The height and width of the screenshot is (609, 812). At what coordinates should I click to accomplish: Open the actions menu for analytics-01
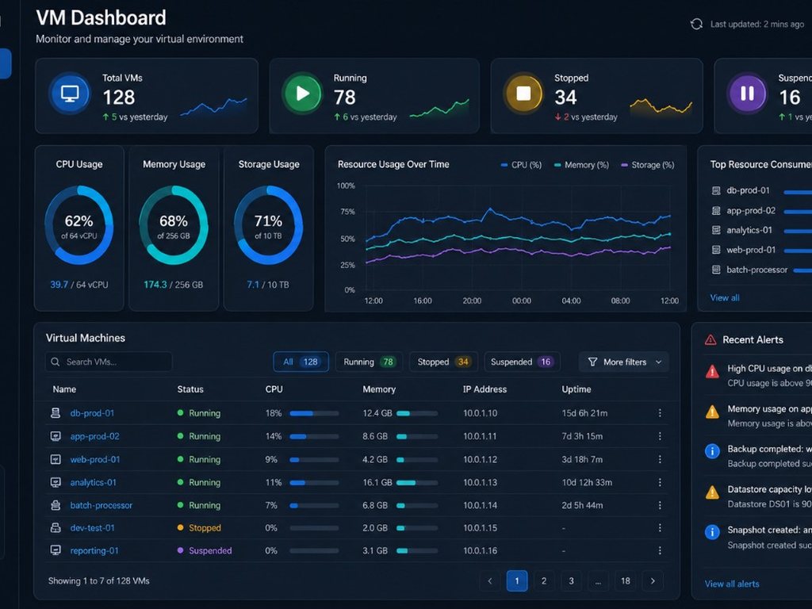[660, 482]
